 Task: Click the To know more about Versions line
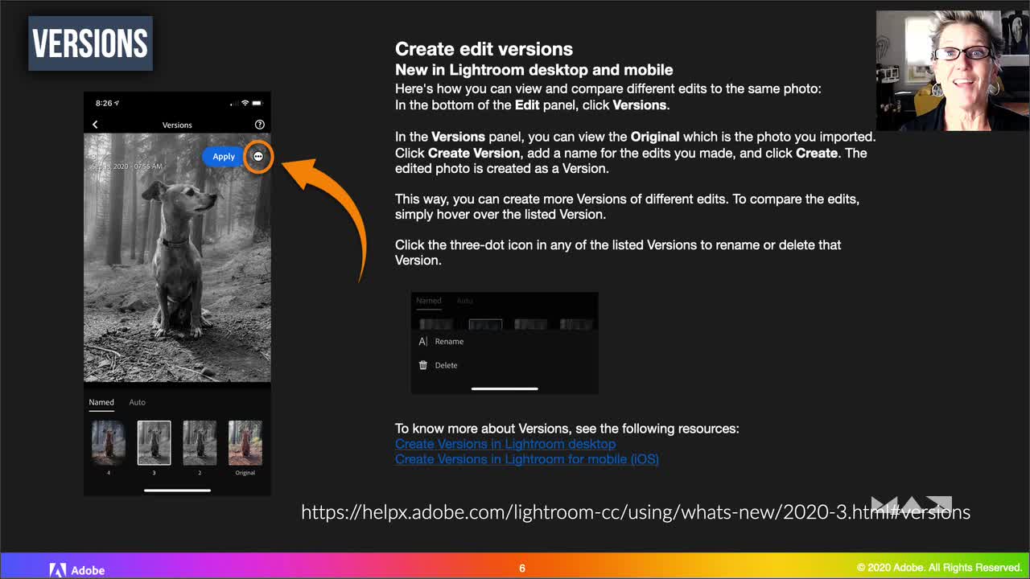567,429
